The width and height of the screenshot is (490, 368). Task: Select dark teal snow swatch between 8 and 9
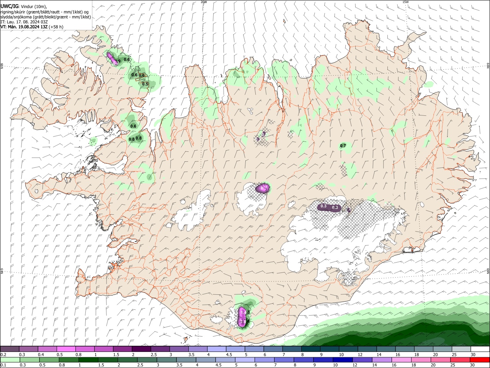tap(310, 349)
